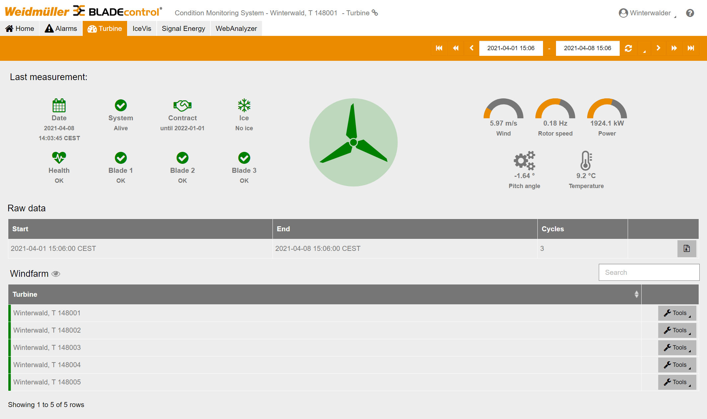Viewport: 707px width, 419px height.
Task: Open the help question mark icon
Action: pos(690,13)
